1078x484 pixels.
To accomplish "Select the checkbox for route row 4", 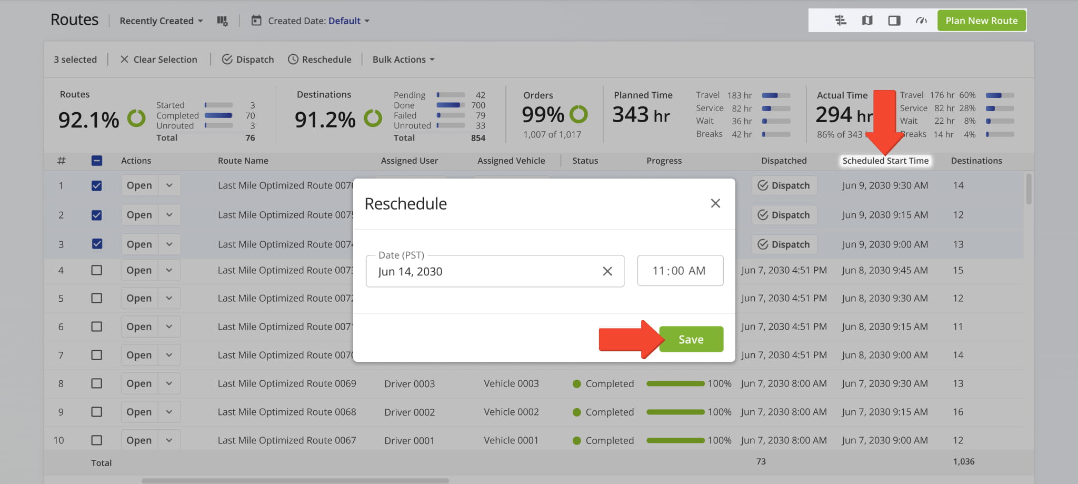I will pyautogui.click(x=97, y=270).
